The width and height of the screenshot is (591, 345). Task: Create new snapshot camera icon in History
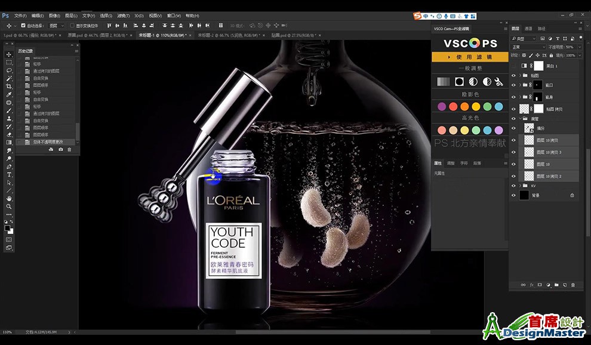pyautogui.click(x=61, y=150)
